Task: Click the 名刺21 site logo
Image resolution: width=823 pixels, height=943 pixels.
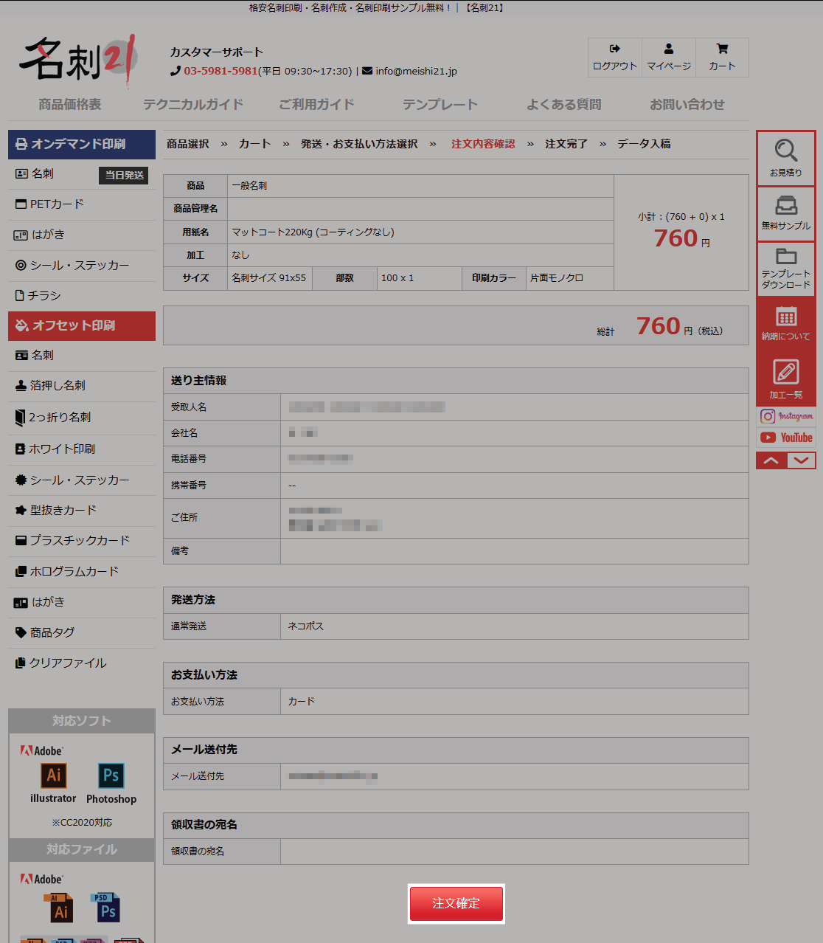Action: 78,60
